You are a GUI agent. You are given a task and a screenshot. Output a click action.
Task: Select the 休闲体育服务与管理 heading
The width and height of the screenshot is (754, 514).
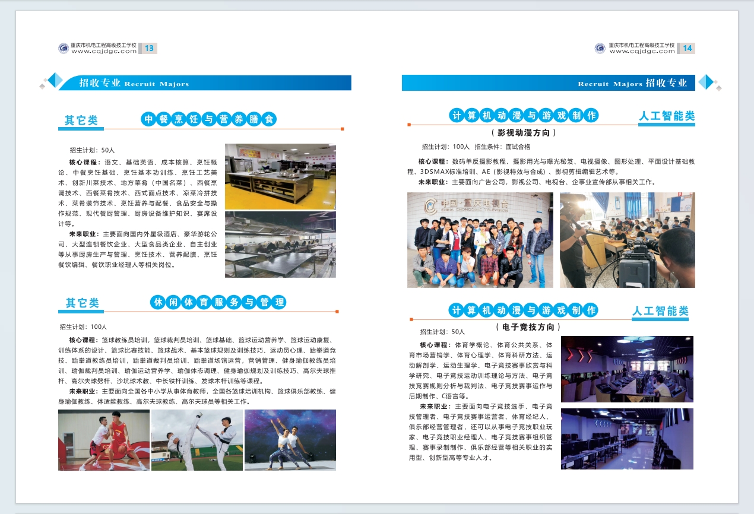(218, 302)
